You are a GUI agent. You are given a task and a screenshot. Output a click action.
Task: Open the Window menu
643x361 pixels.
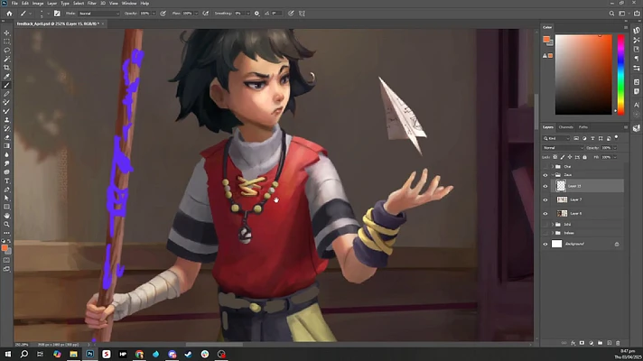129,4
